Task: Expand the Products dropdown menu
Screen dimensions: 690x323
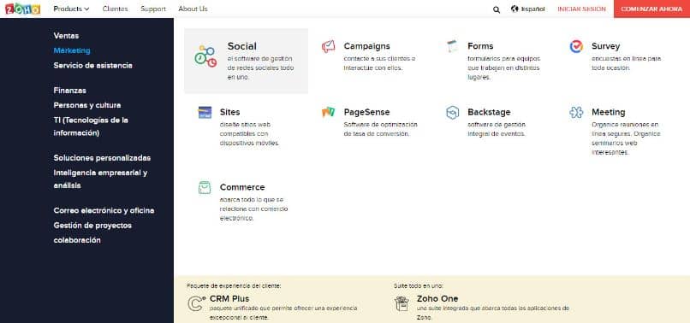Action: point(71,9)
